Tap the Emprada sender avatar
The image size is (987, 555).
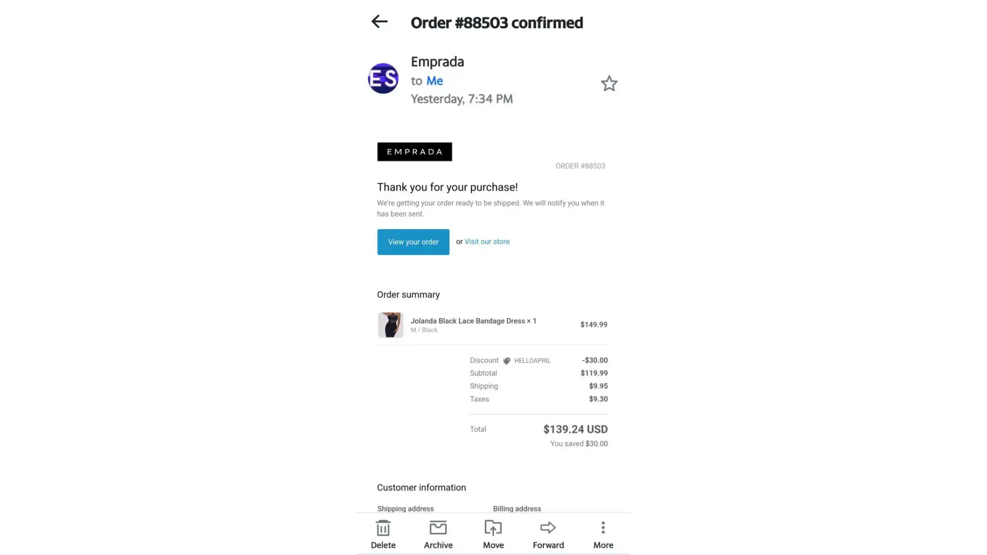pos(383,79)
